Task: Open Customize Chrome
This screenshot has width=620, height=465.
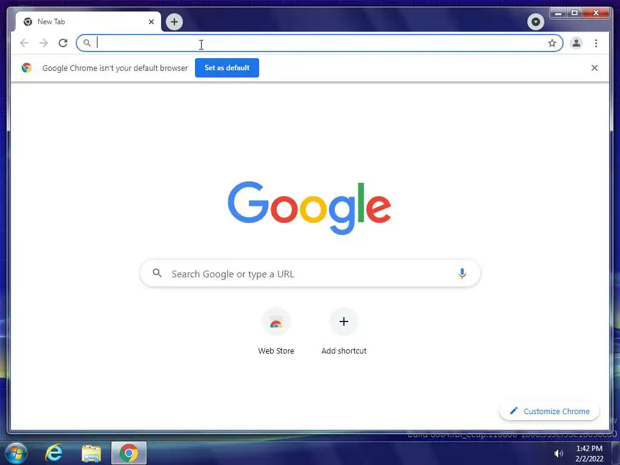Action: [x=550, y=411]
